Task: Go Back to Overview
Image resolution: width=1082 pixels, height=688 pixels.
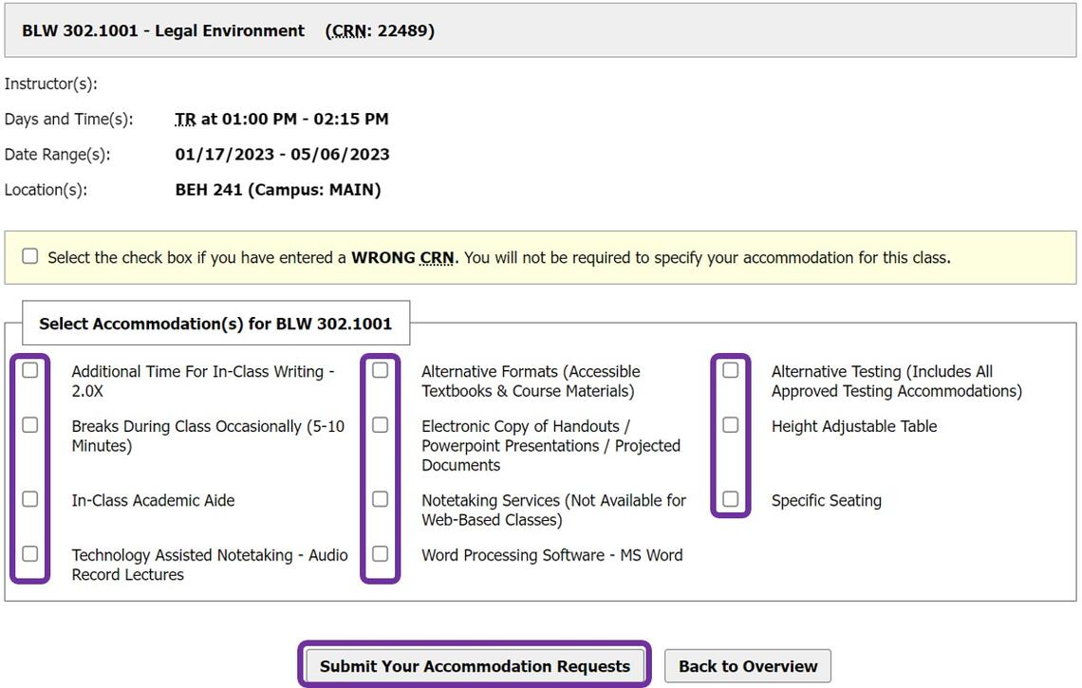Action: click(749, 665)
